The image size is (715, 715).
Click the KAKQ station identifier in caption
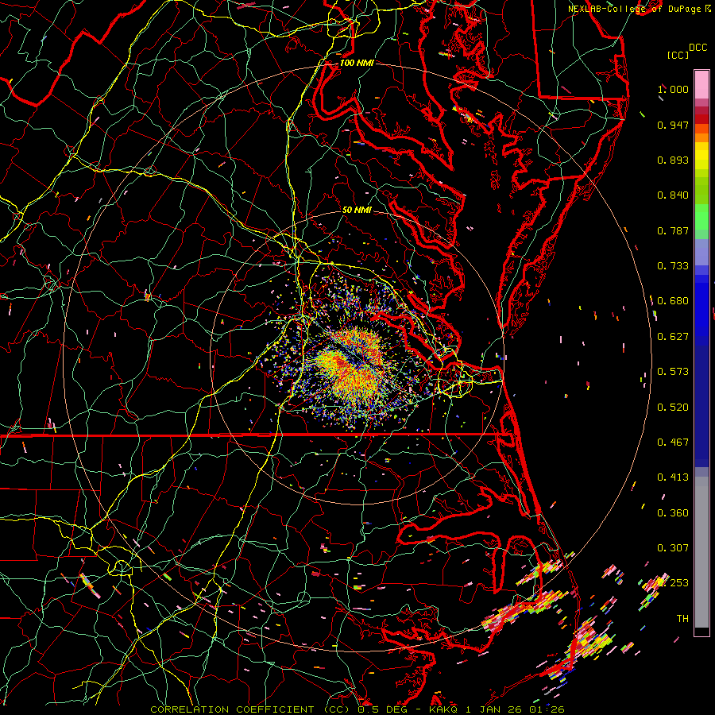point(444,709)
